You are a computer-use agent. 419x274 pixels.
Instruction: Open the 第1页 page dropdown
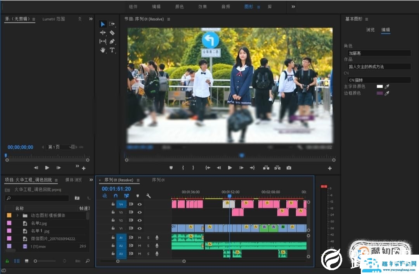pyautogui.click(x=60, y=147)
